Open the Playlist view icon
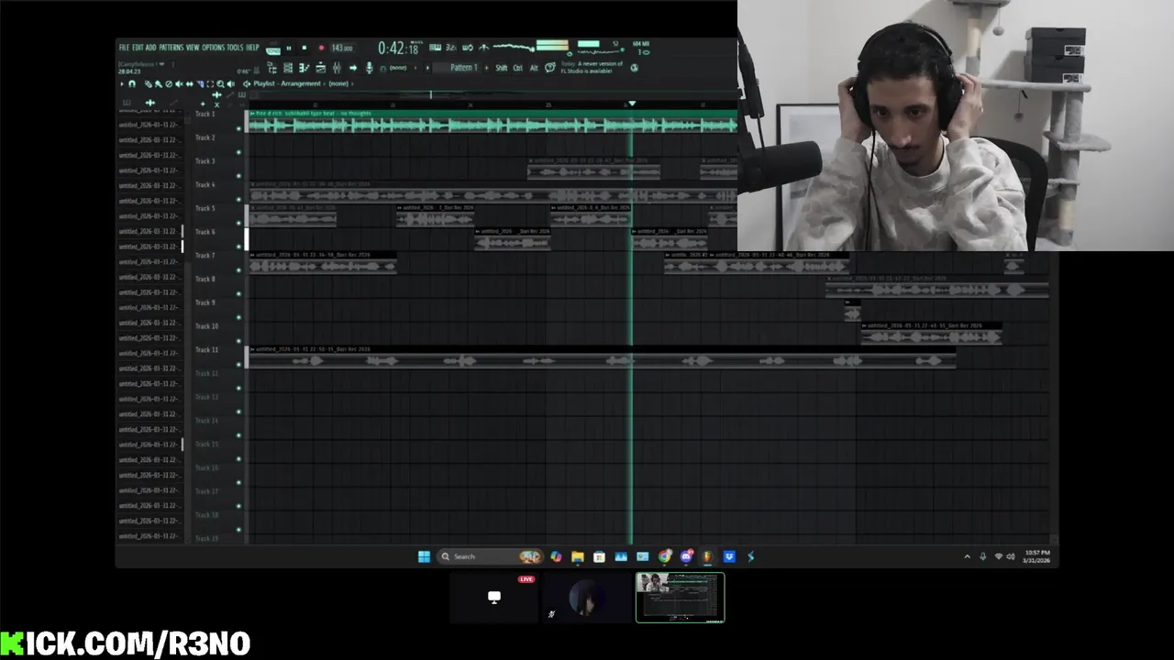The height and width of the screenshot is (660, 1174). (x=320, y=68)
